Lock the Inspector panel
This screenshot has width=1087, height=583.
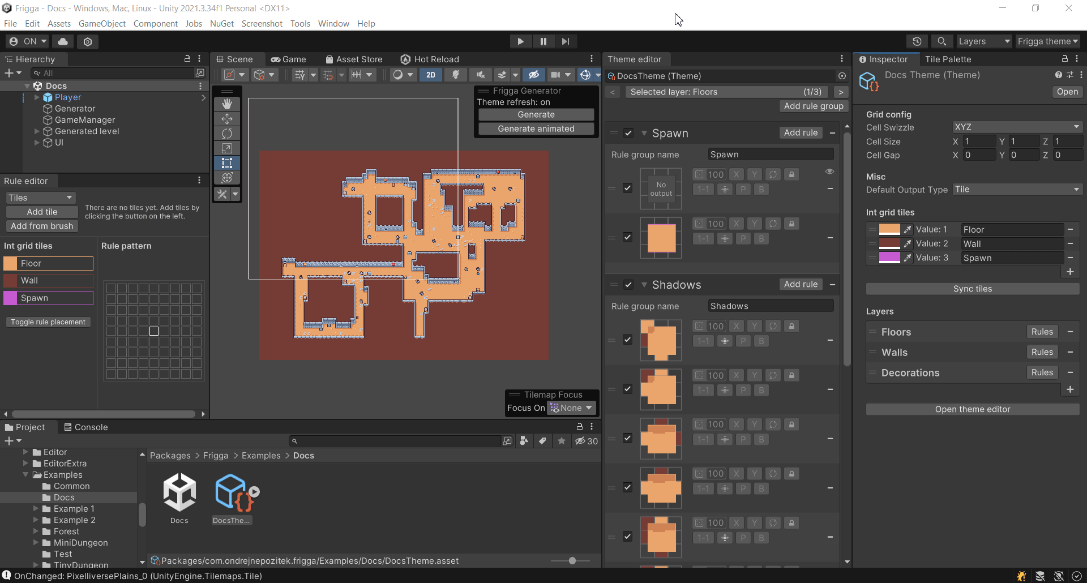click(1064, 59)
